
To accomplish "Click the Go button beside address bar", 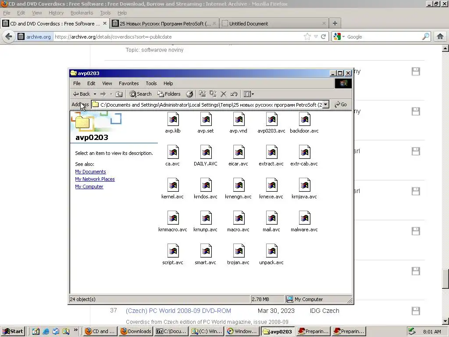I will coord(340,104).
